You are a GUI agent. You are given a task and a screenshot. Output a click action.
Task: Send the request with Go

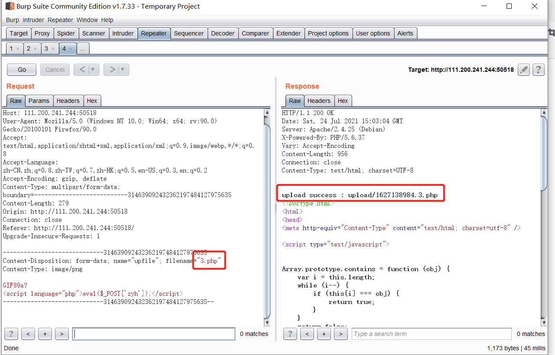pos(22,70)
